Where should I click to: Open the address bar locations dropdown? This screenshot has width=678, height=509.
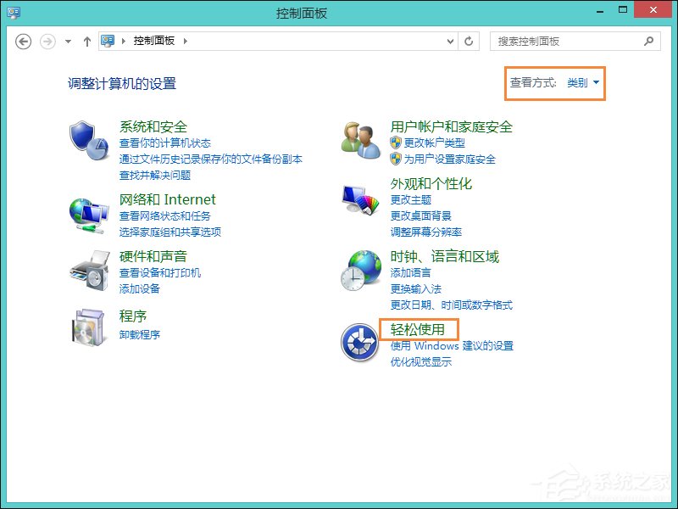450,41
